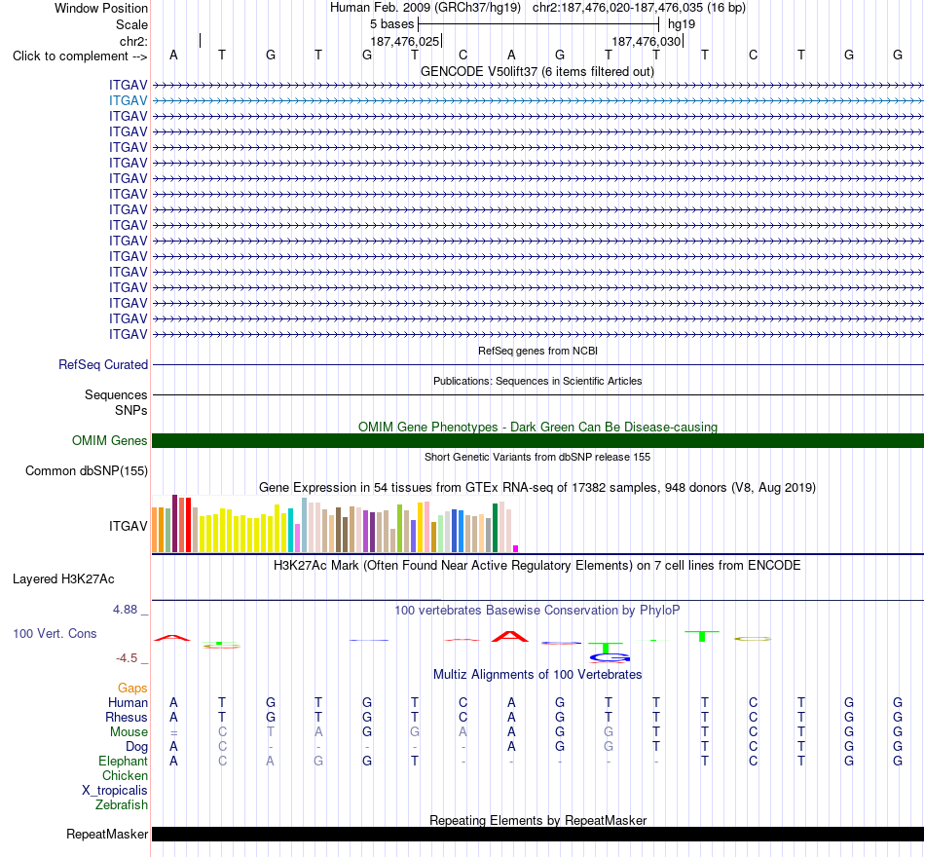Click the magenta bar in GTEx chart
The width and height of the screenshot is (925, 857).
(x=516, y=549)
